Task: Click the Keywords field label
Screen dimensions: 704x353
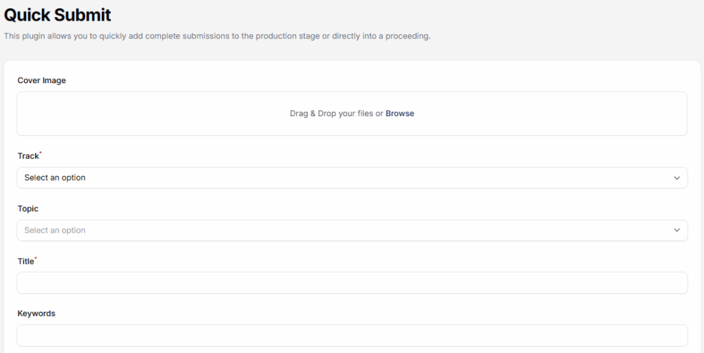Action: (x=36, y=313)
